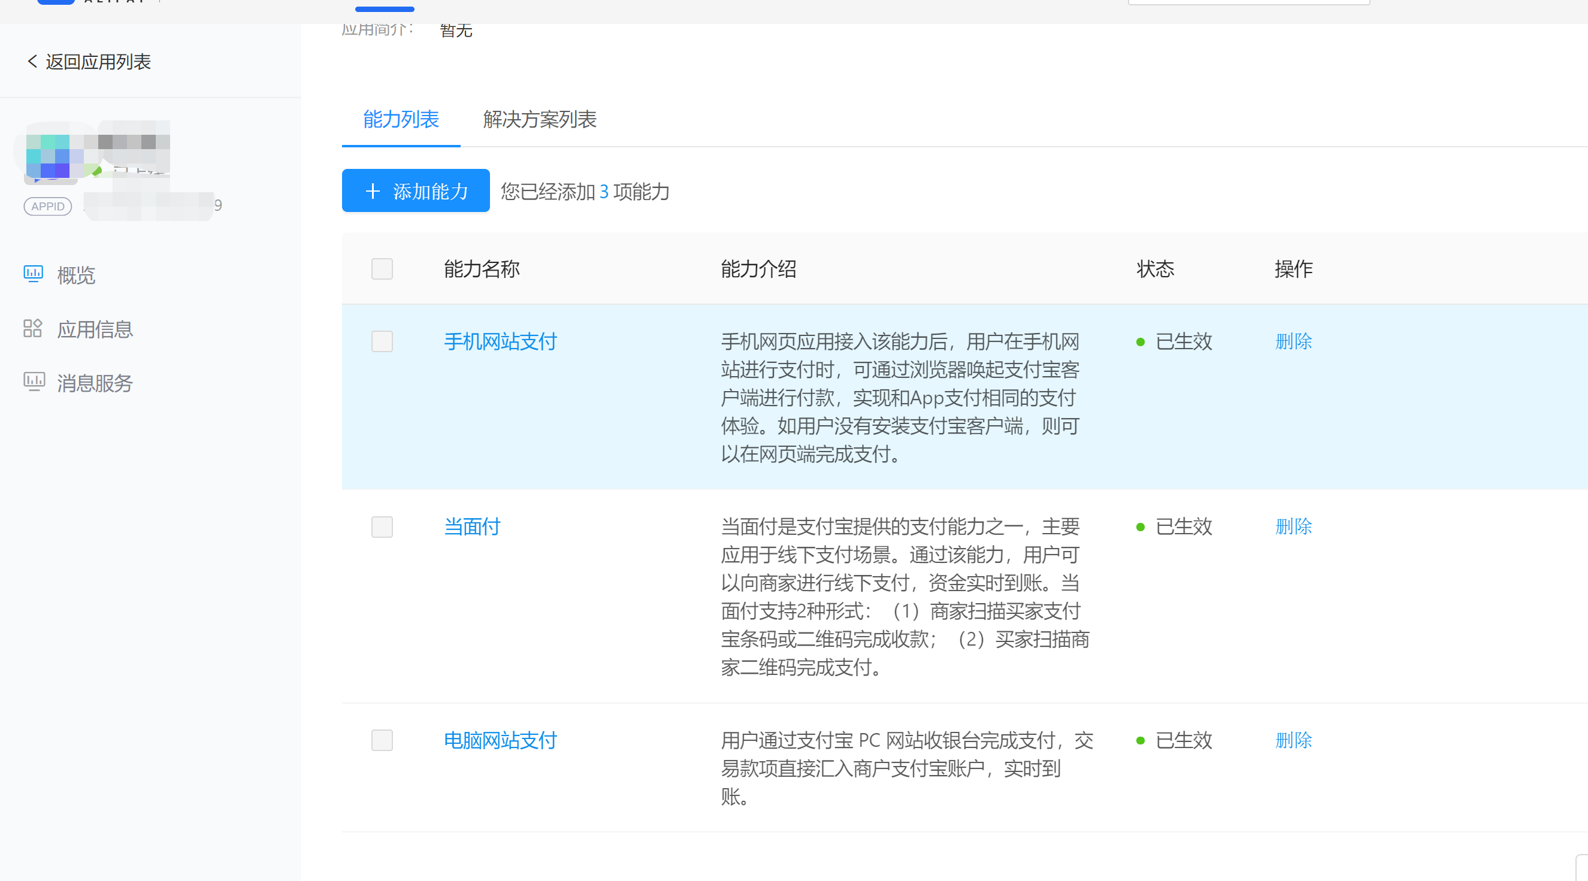Switch to the 解决方案列表 tab
Viewport: 1588px width, 881px height.
coord(539,119)
